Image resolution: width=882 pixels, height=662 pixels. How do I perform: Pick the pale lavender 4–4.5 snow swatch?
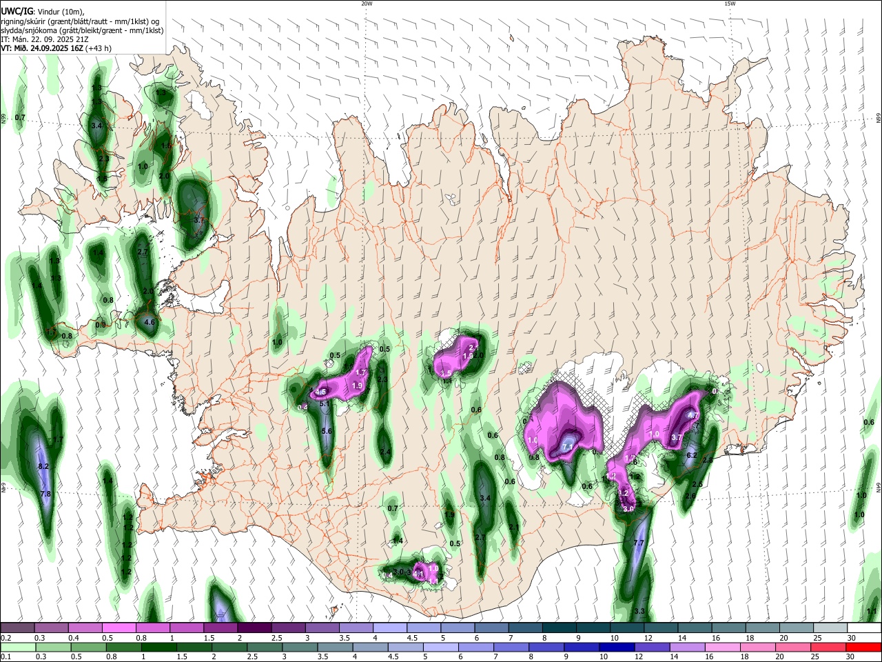(x=390, y=628)
